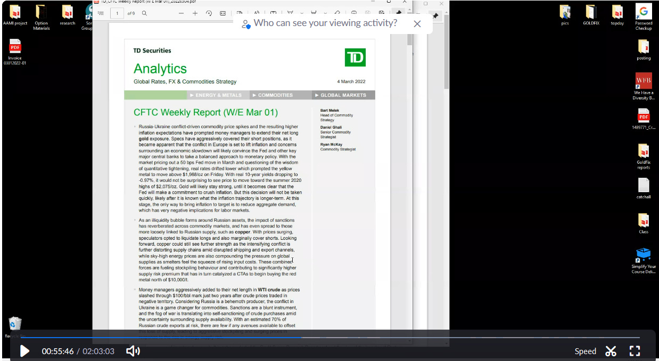
Task: Open the posting desktop folder
Action: coord(644,50)
